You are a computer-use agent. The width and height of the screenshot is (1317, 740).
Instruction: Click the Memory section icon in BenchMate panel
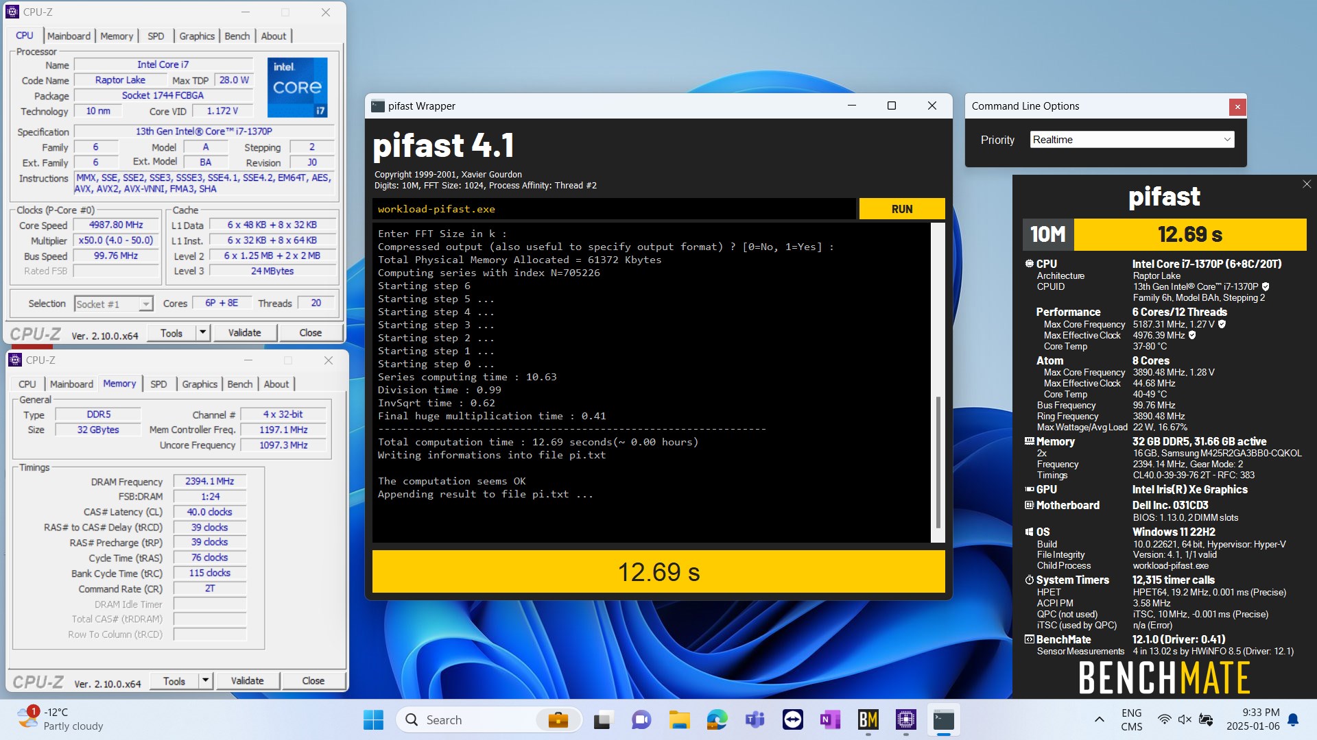[1029, 441]
